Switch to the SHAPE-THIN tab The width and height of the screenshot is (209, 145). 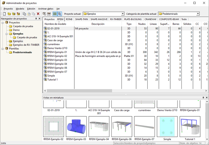tap(81, 19)
